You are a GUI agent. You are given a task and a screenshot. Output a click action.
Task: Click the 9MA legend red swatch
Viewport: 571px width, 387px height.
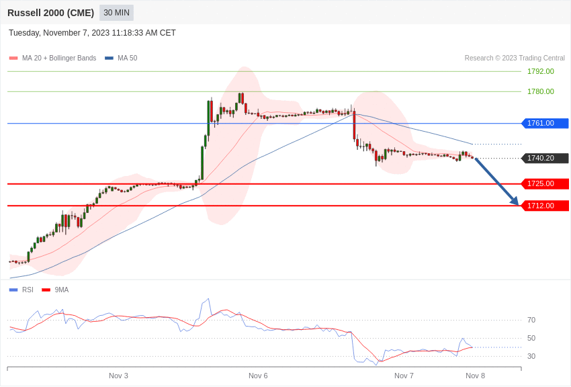46,290
